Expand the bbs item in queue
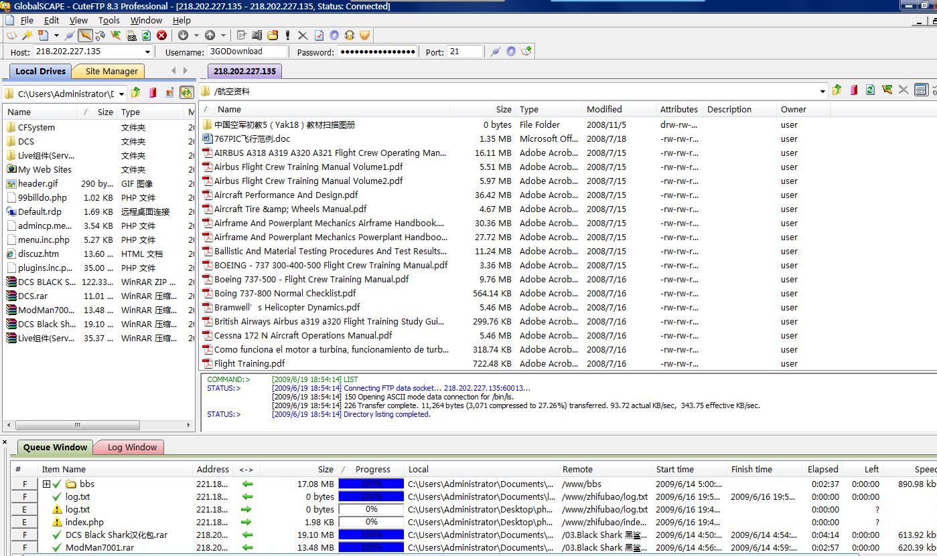The width and height of the screenshot is (937, 556). click(46, 484)
